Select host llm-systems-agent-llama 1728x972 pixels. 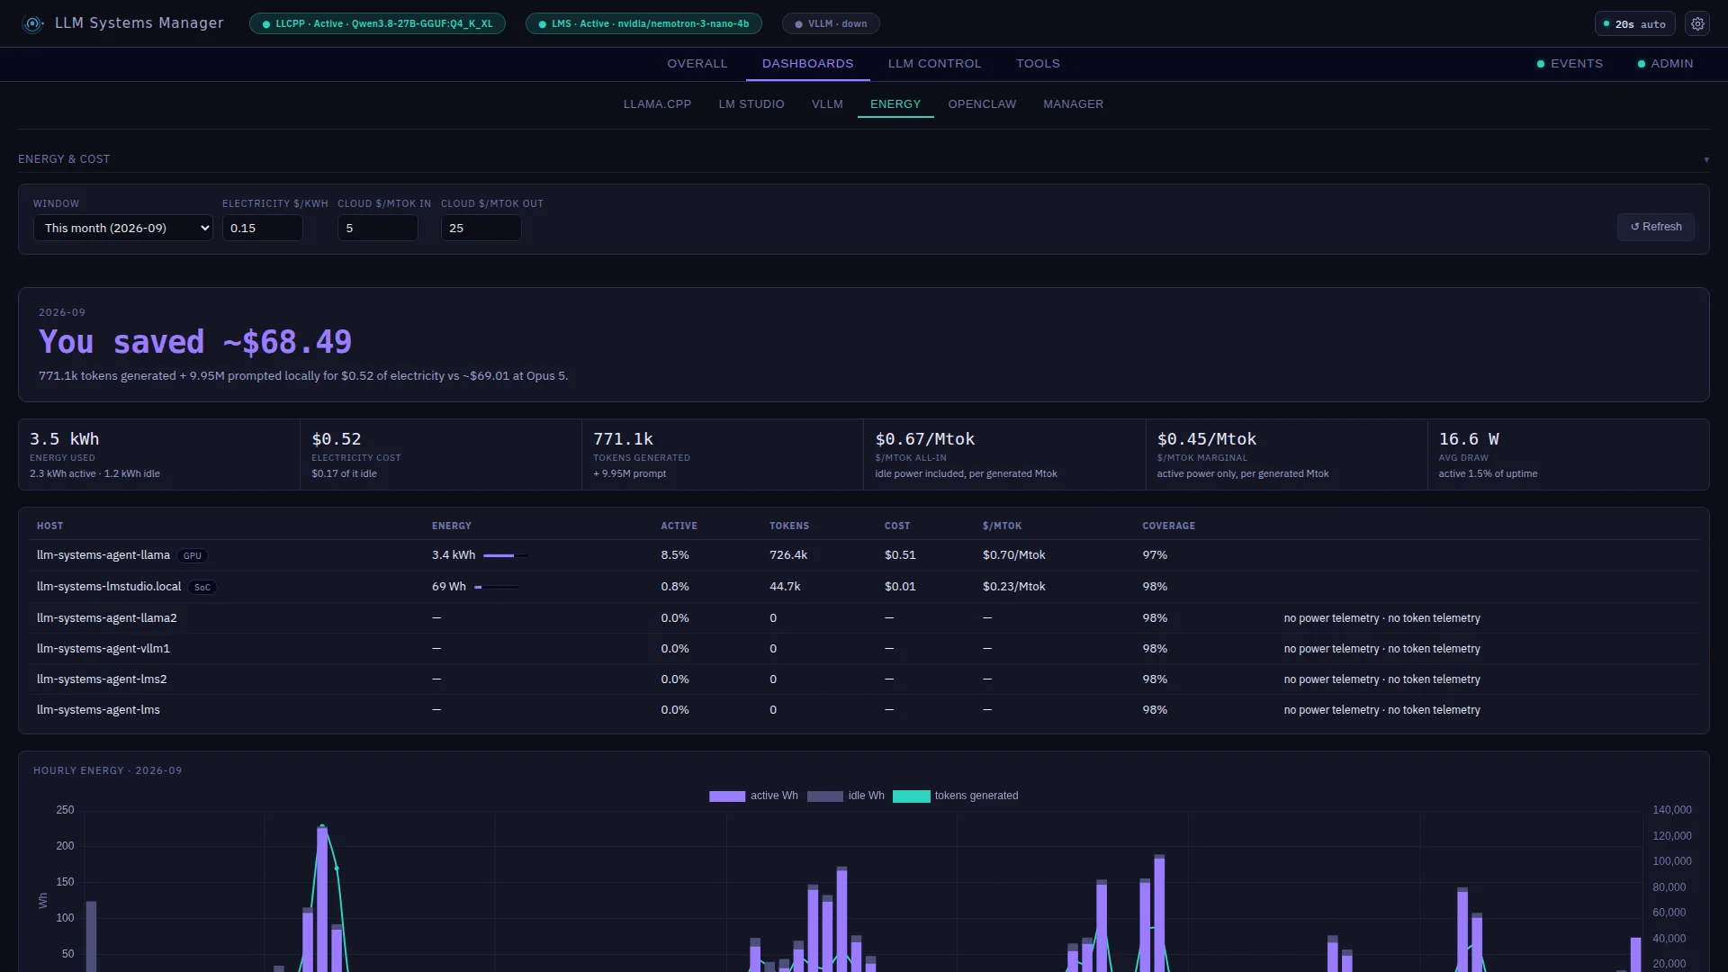click(103, 555)
